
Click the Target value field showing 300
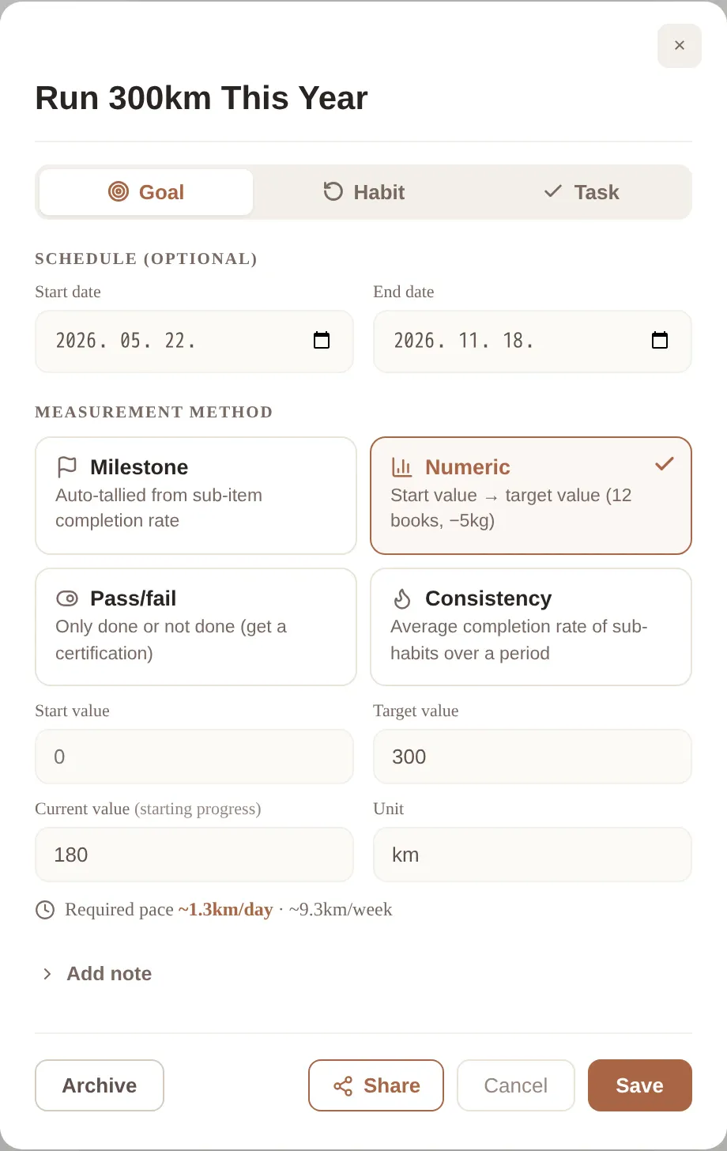(x=533, y=757)
